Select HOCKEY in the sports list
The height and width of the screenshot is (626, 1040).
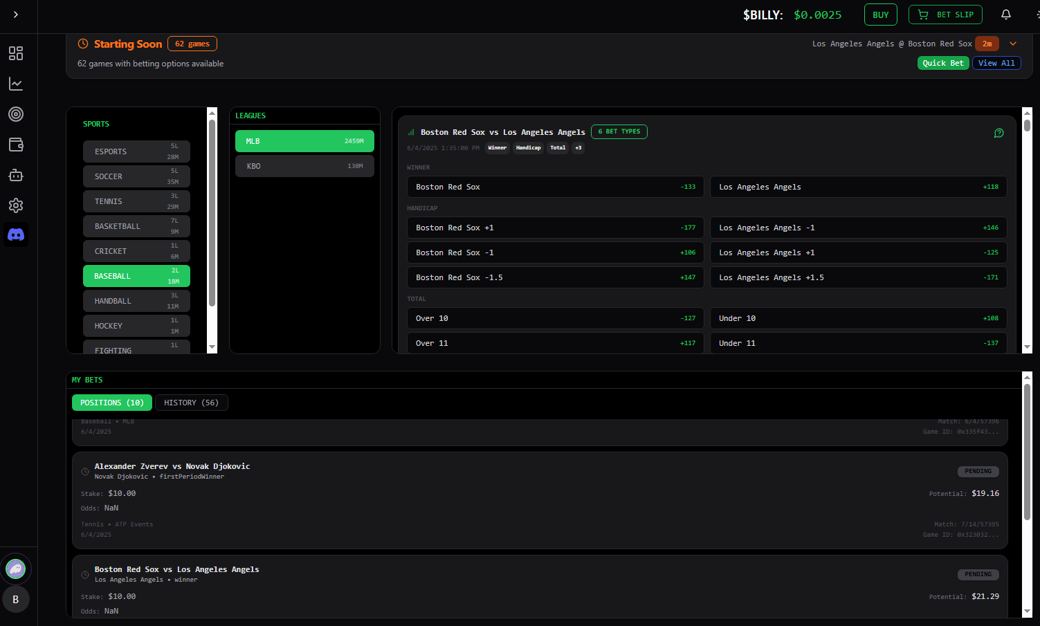coord(136,326)
